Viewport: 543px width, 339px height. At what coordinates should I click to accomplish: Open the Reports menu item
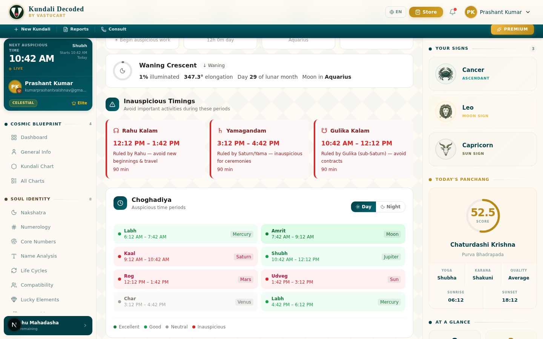76,29
